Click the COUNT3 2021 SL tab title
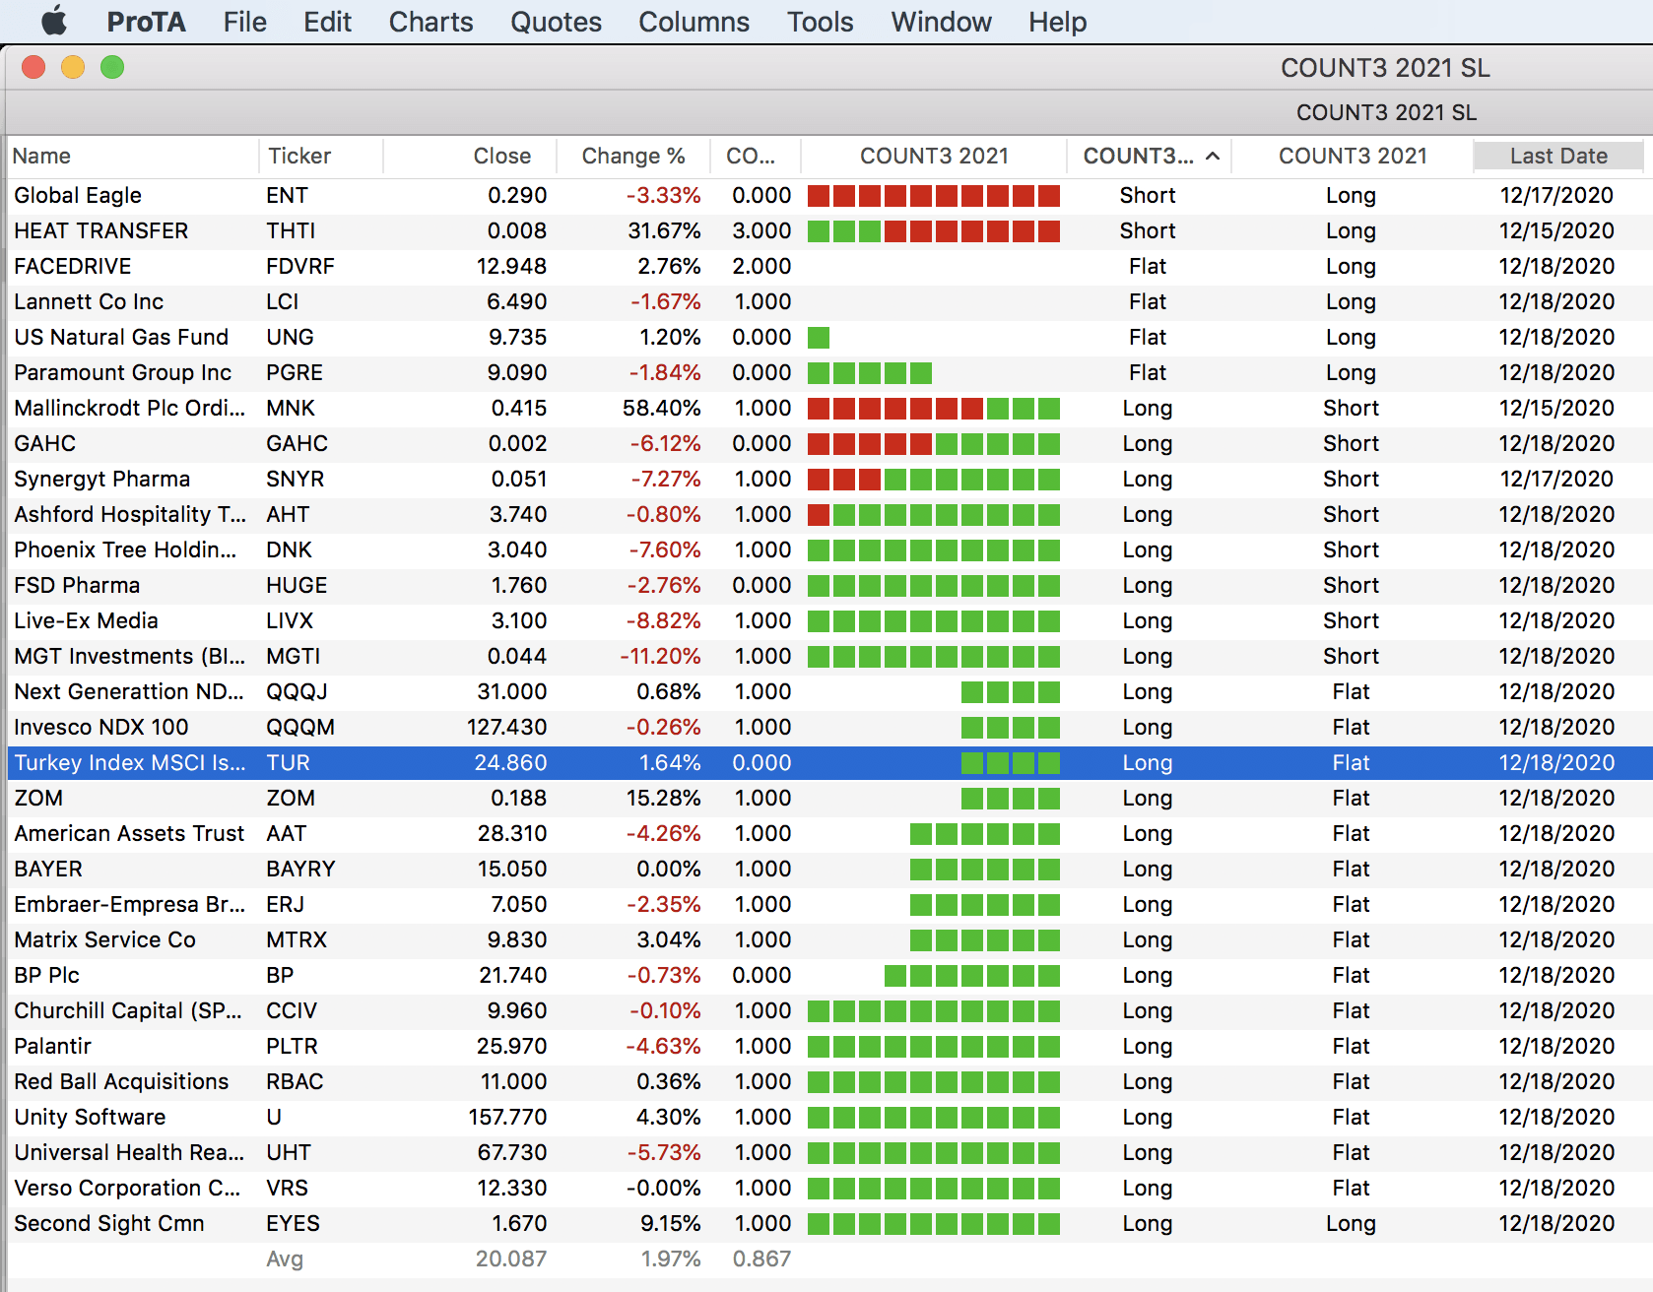This screenshot has width=1653, height=1292. click(x=1386, y=112)
